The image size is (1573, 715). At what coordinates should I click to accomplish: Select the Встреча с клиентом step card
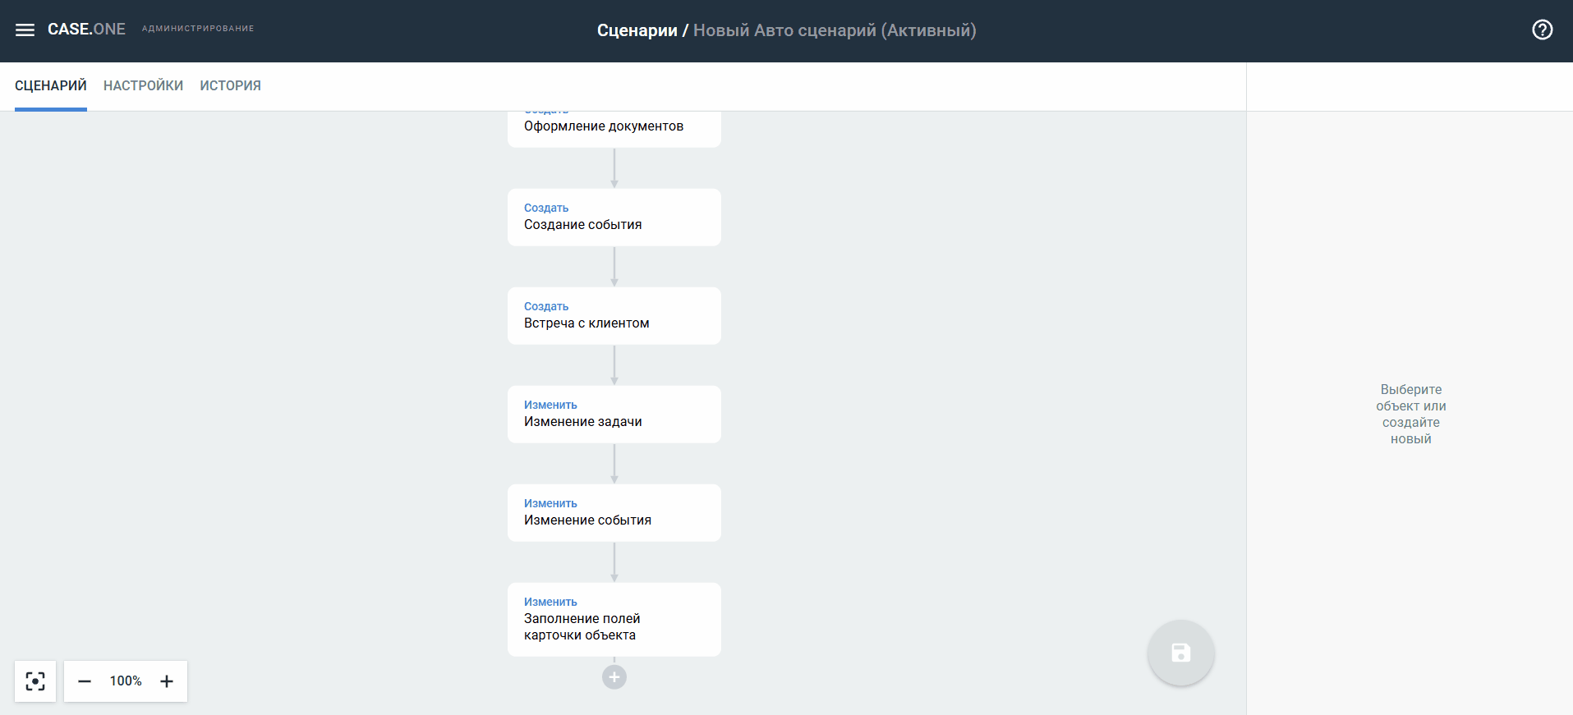click(x=614, y=316)
